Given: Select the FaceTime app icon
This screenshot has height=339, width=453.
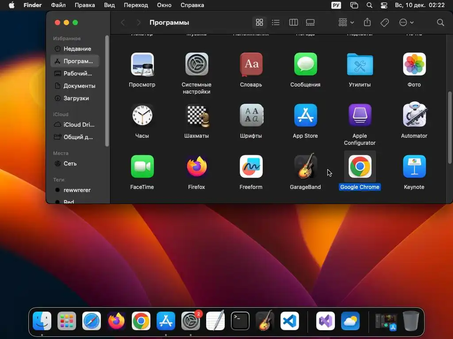Looking at the screenshot, I should 142,166.
